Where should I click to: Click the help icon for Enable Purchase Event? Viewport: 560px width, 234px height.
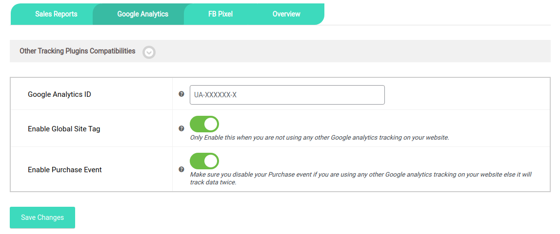(181, 170)
